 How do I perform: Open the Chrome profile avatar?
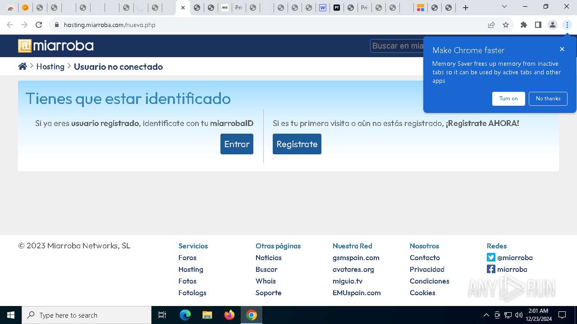click(x=553, y=25)
